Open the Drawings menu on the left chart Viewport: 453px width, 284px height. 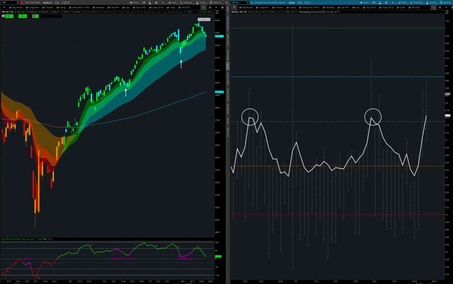point(186,3)
